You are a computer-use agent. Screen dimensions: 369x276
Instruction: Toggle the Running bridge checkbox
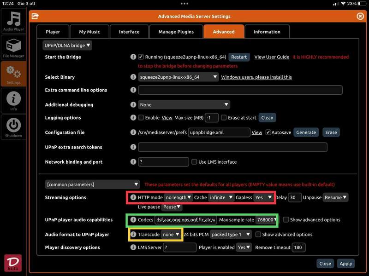pyautogui.click(x=141, y=57)
